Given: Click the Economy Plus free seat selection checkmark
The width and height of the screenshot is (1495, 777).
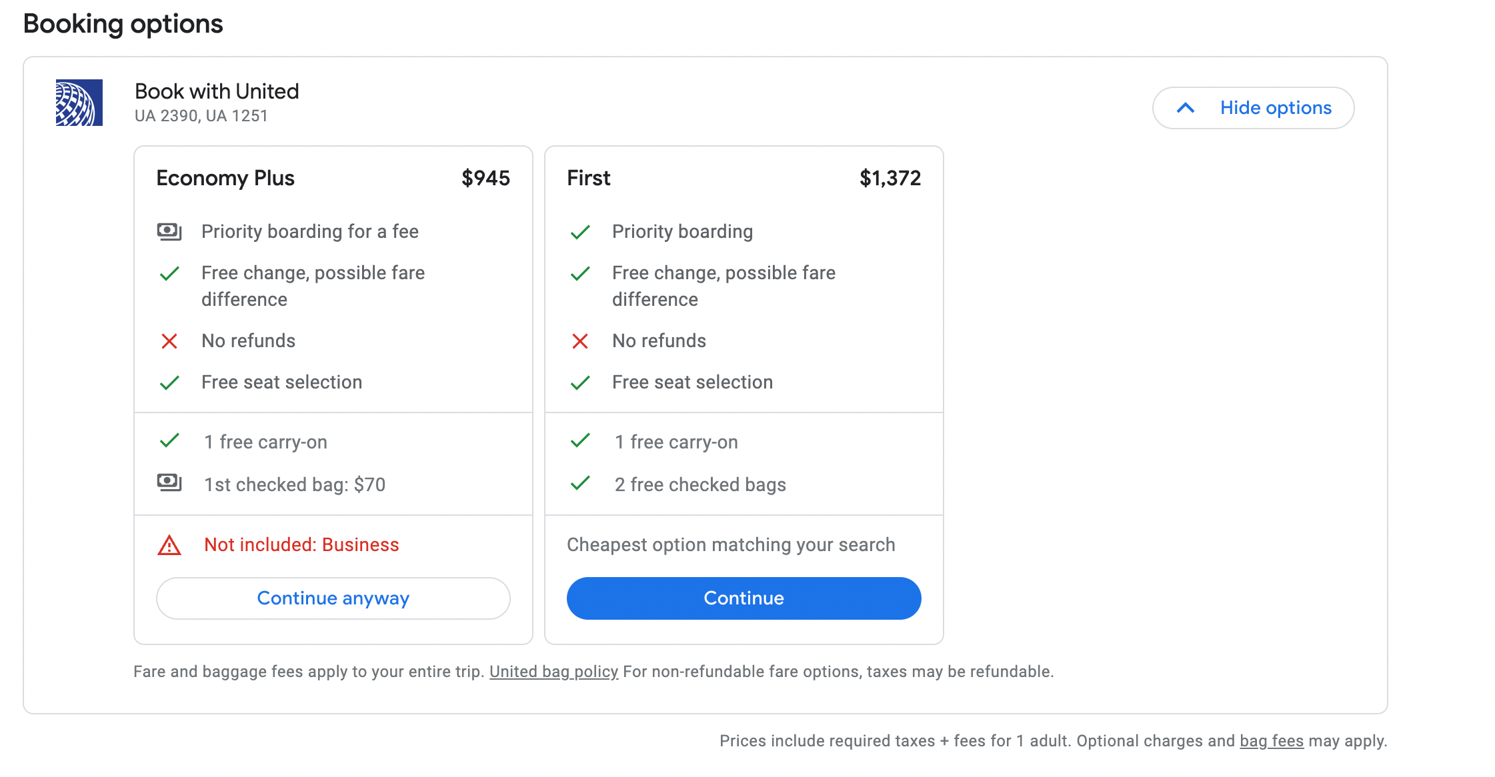Looking at the screenshot, I should [x=169, y=383].
